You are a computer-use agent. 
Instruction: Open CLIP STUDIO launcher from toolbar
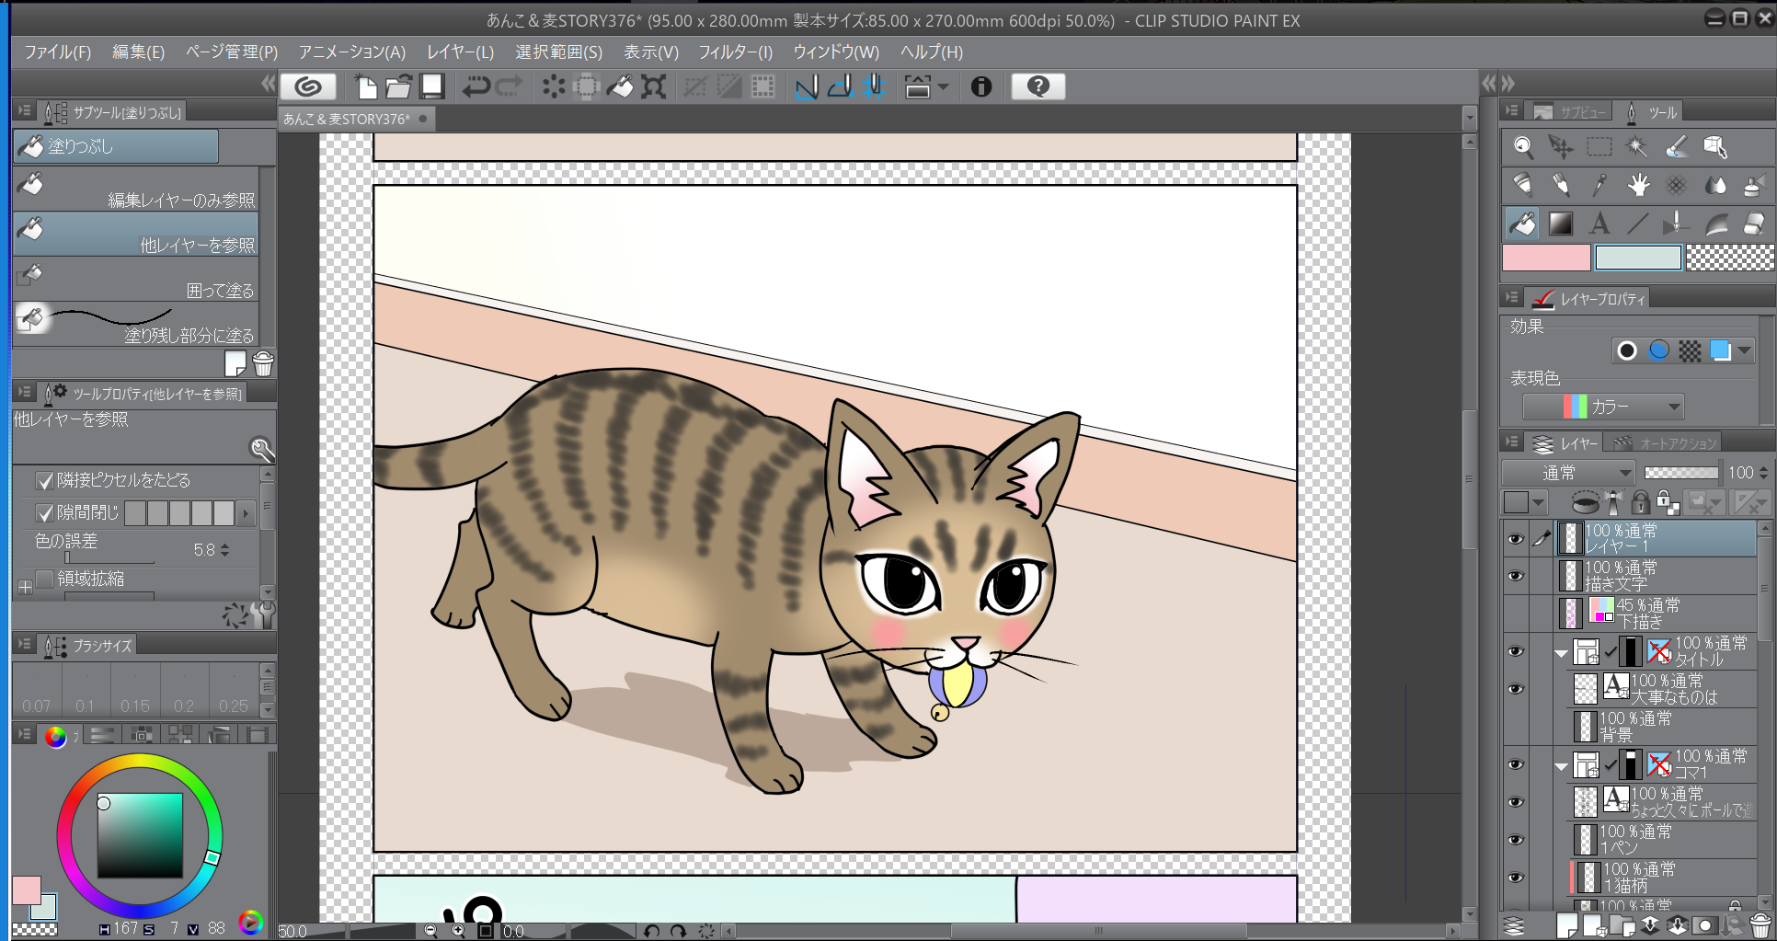[307, 86]
